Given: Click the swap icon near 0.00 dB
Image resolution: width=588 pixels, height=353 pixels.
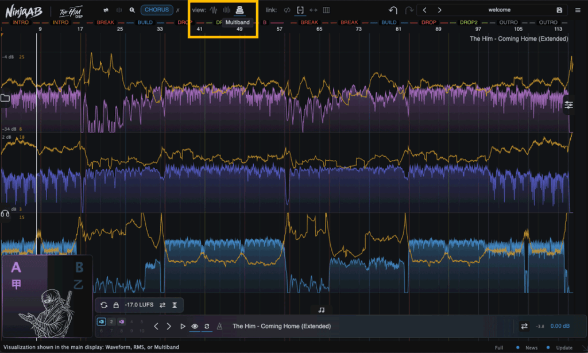Looking at the screenshot, I should pos(524,327).
